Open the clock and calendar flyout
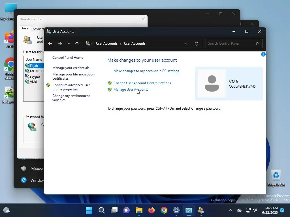The width and height of the screenshot is (290, 217). pyautogui.click(x=270, y=210)
